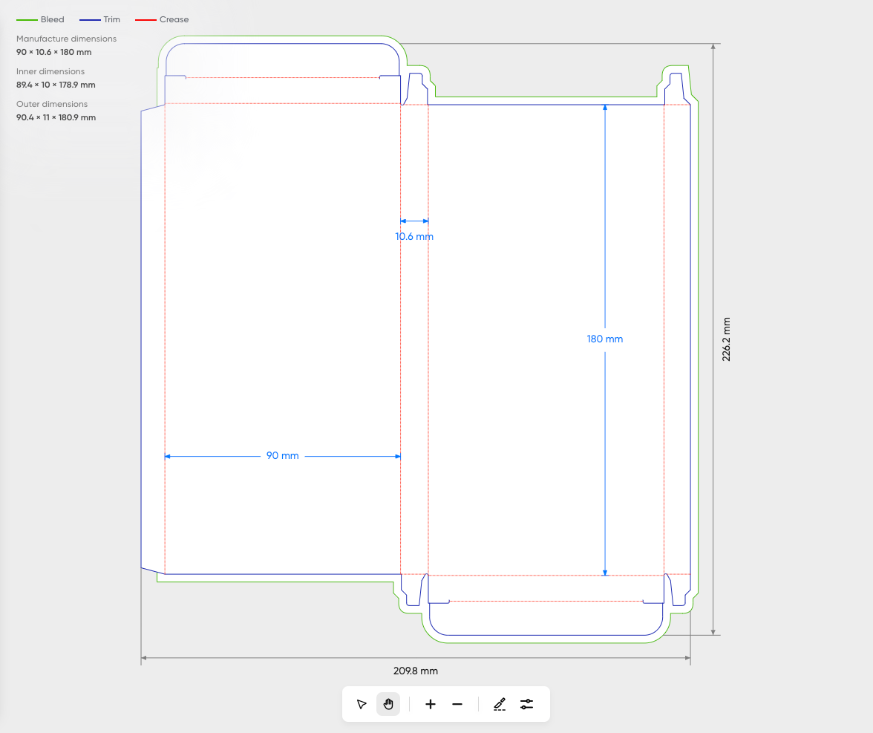Click the Bleed legend label
This screenshot has width=873, height=733.
[x=52, y=20]
